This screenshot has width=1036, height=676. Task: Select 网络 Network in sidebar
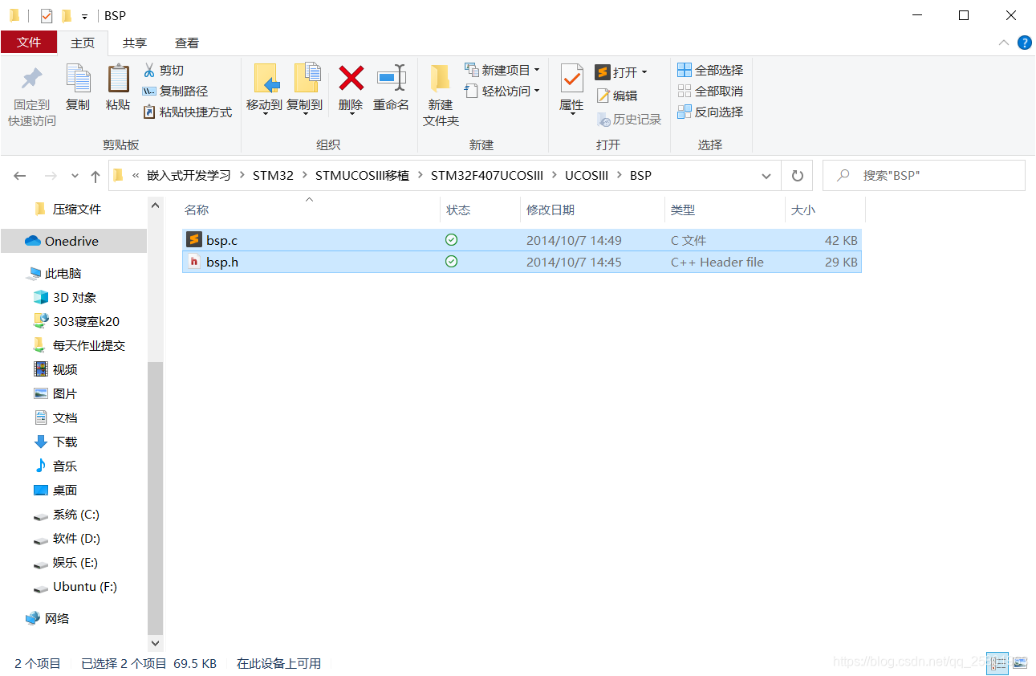pyautogui.click(x=56, y=618)
